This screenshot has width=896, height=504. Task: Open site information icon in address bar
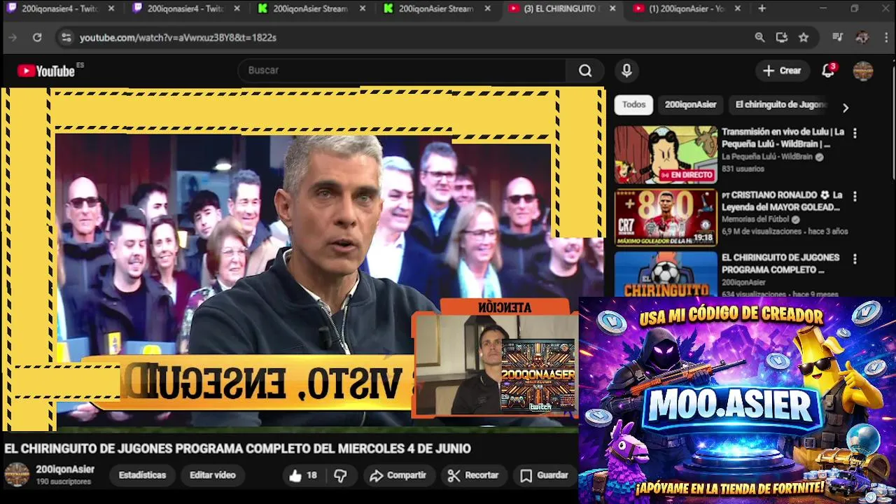point(66,38)
